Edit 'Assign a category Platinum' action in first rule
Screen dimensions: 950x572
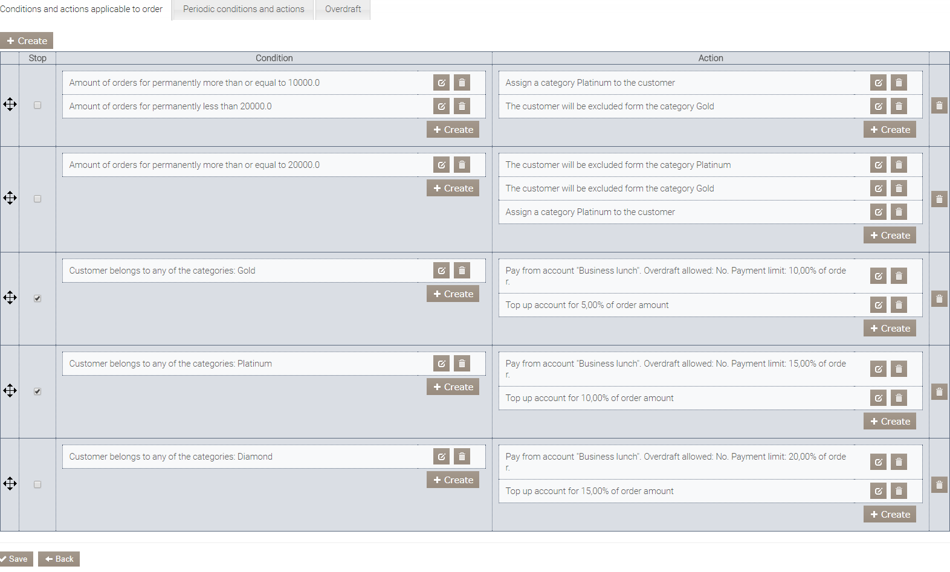(878, 83)
